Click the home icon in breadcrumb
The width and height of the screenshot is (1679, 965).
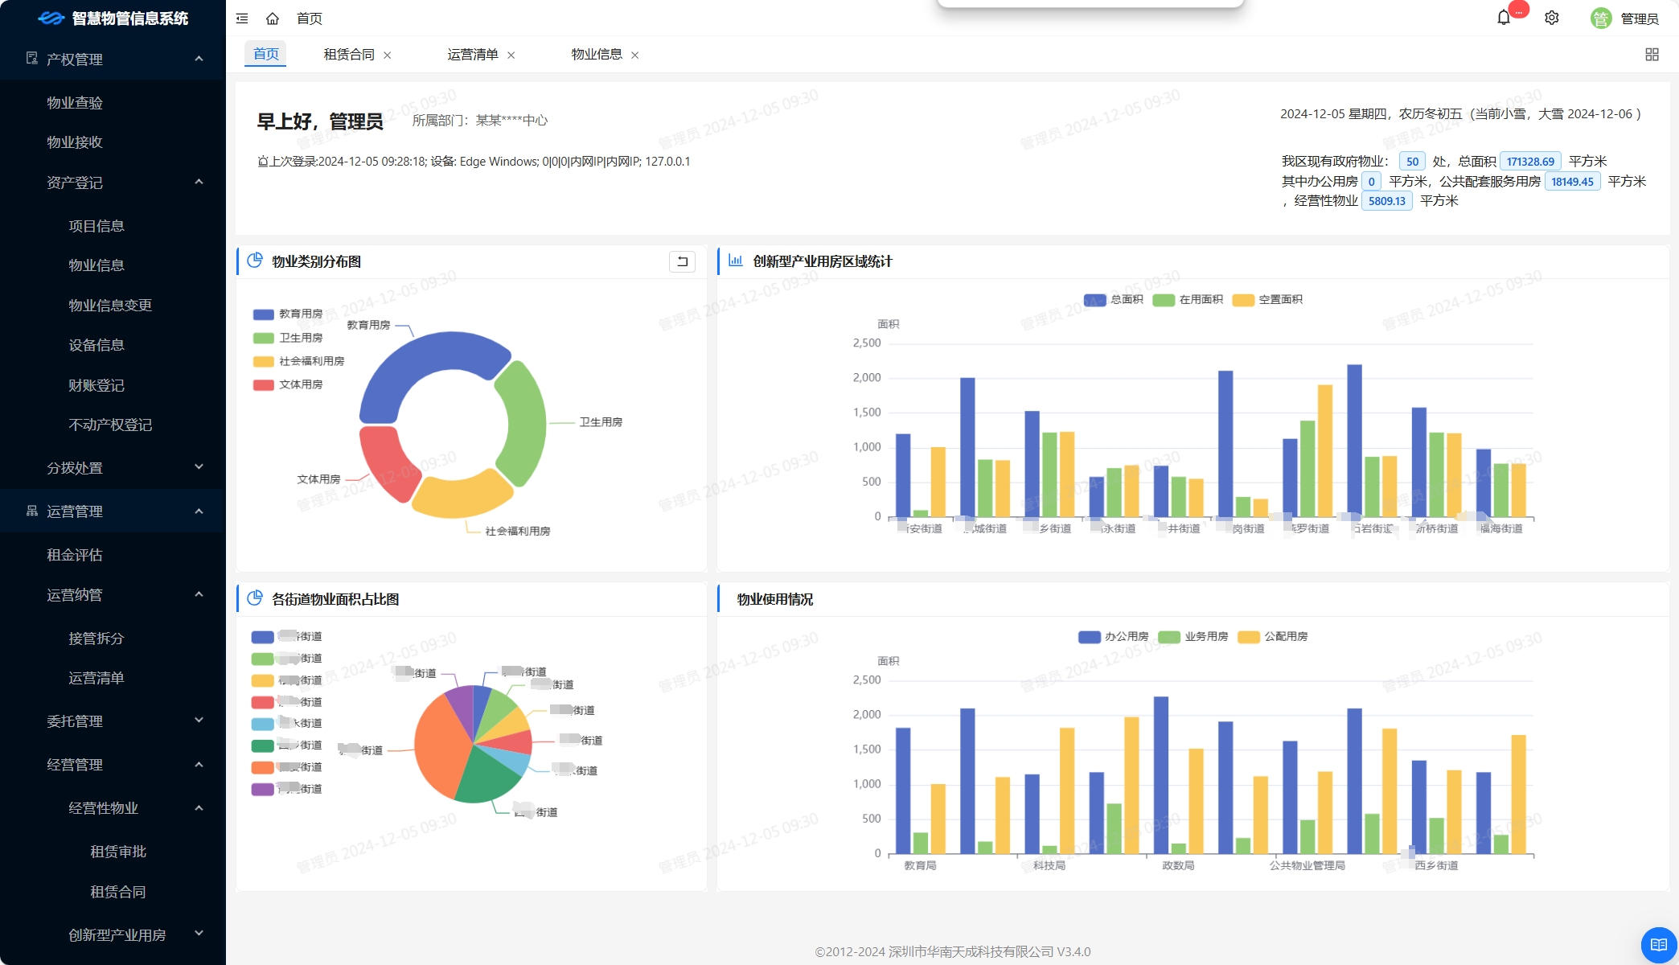(x=273, y=18)
